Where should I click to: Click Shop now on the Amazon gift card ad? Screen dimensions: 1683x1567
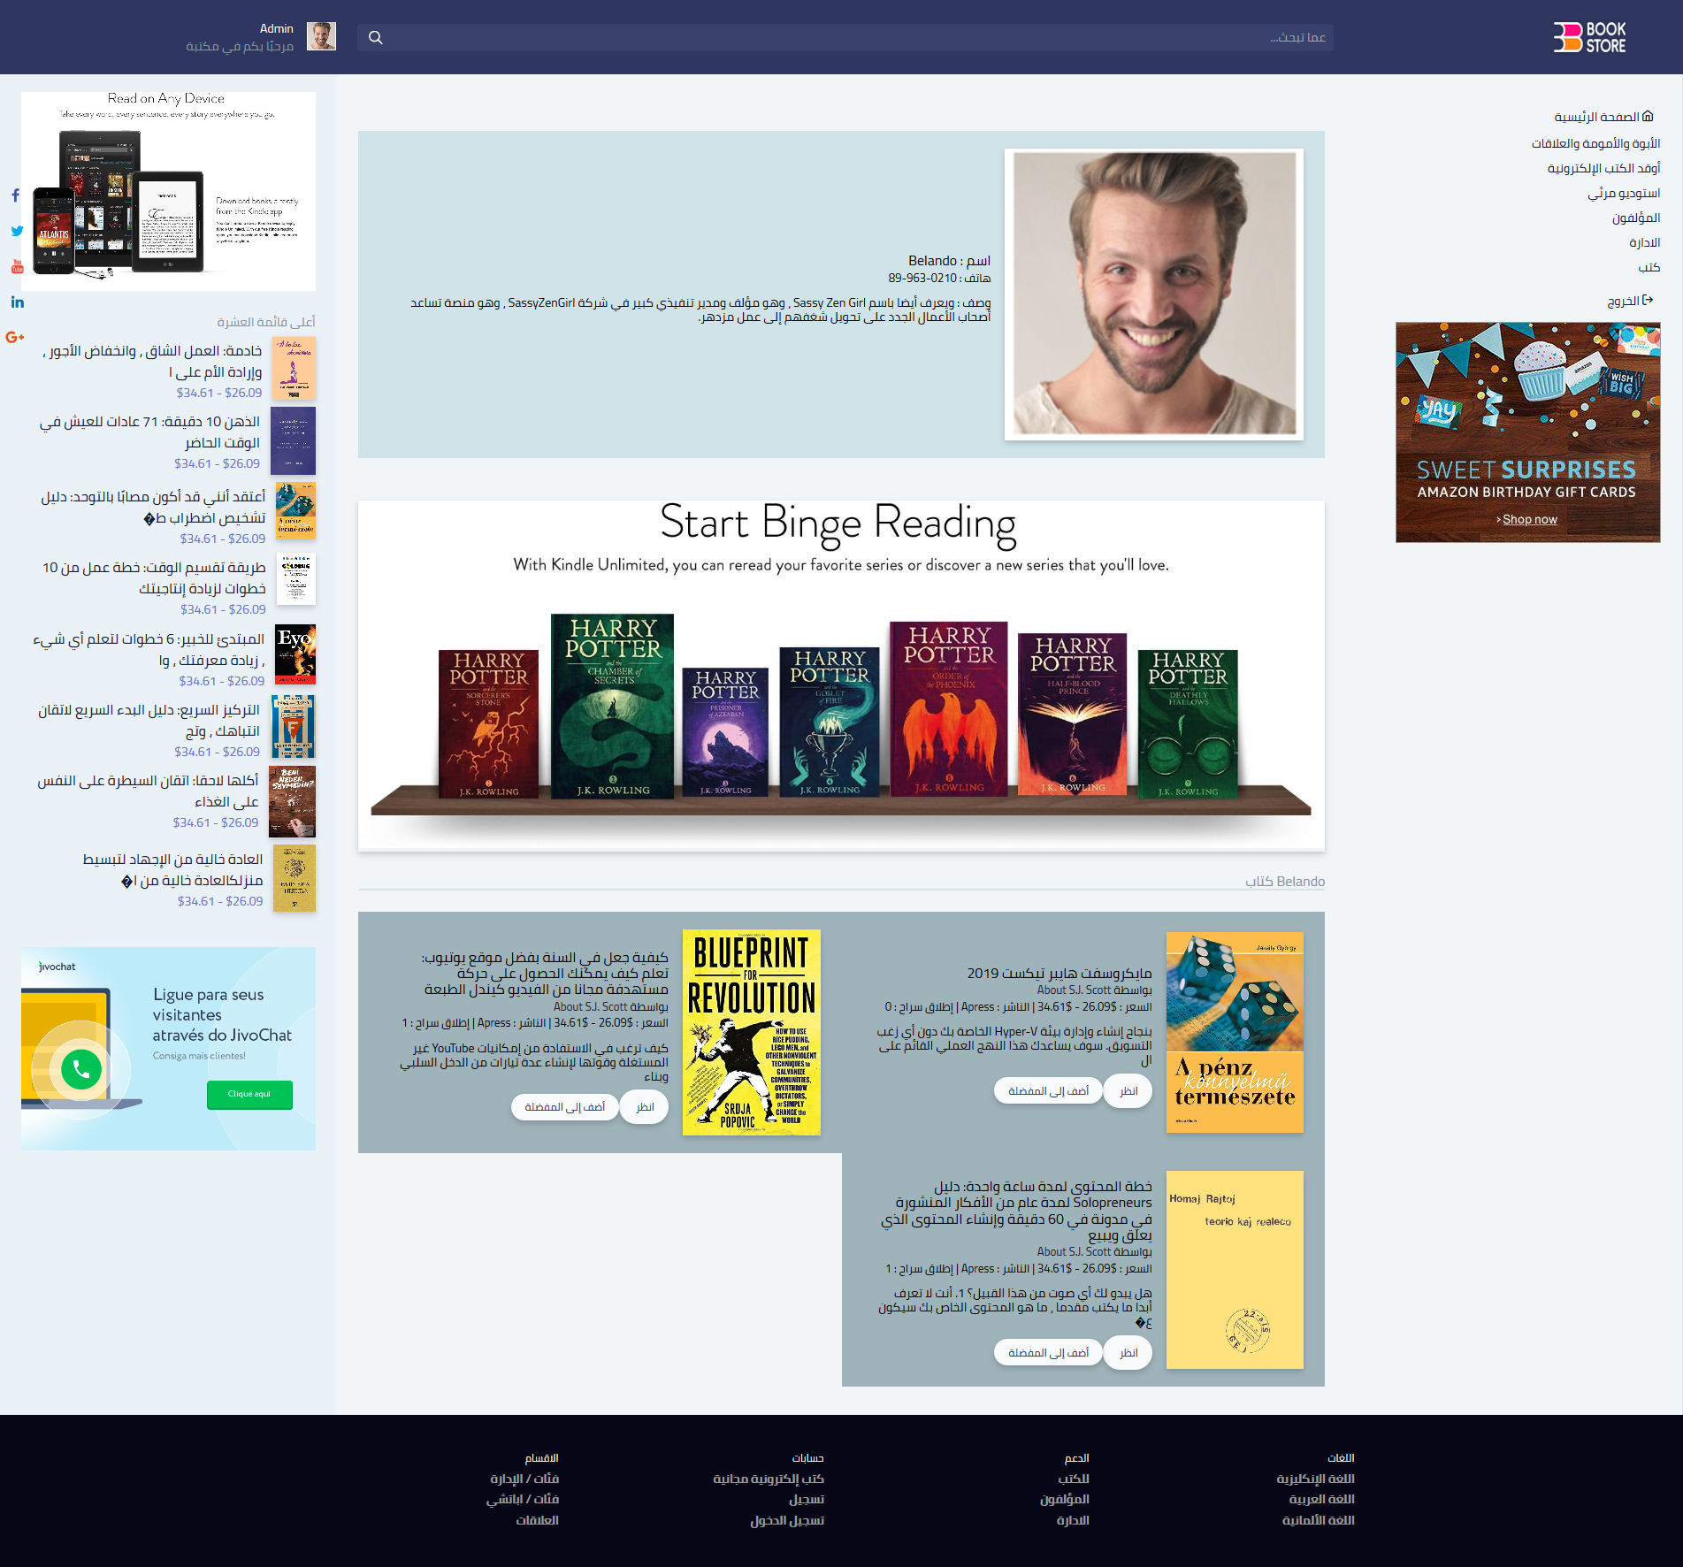1529,519
